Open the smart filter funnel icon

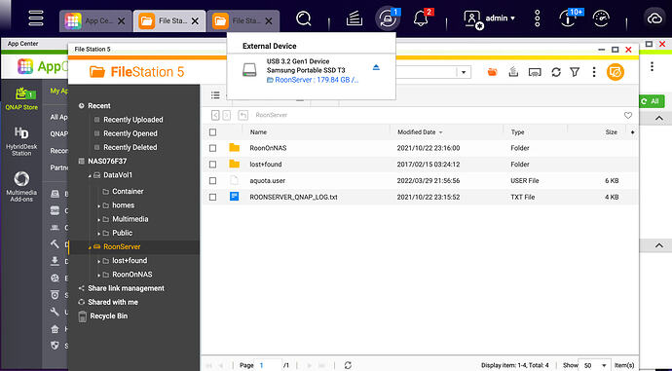575,72
